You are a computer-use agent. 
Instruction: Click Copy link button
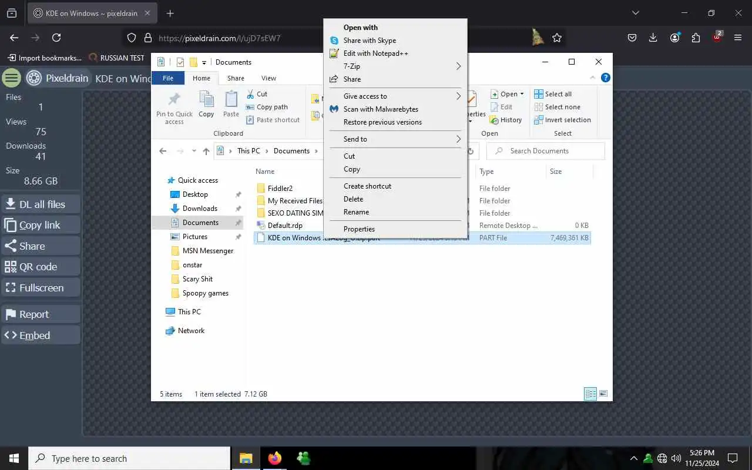(x=41, y=225)
